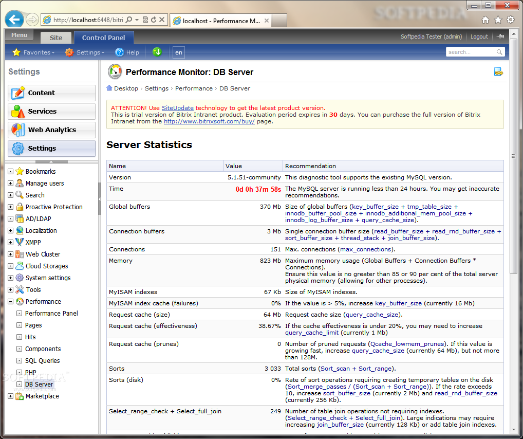The height and width of the screenshot is (439, 523).
Task: Click the max_connections link
Action: [365, 249]
